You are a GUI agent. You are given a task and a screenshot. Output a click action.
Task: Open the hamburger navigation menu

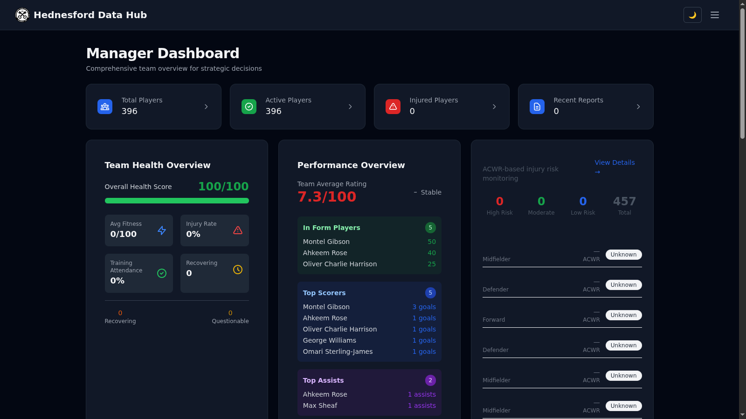pyautogui.click(x=715, y=15)
